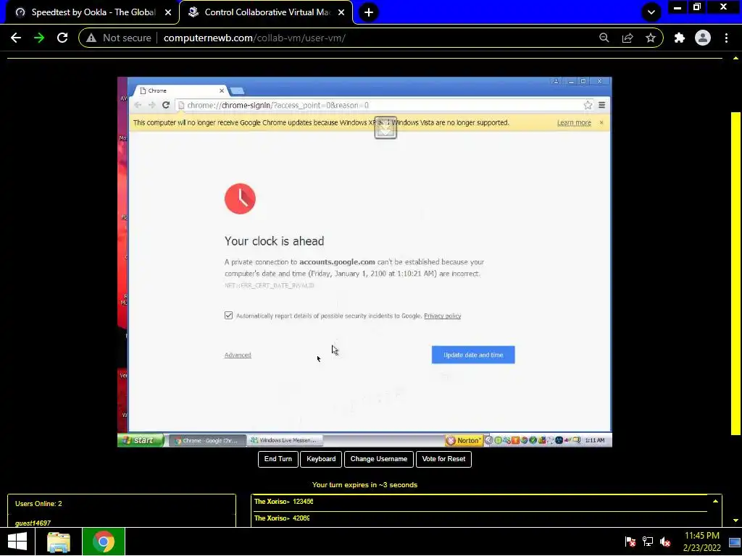
Task: Open the three-dot Chrome menu
Action: [x=726, y=38]
